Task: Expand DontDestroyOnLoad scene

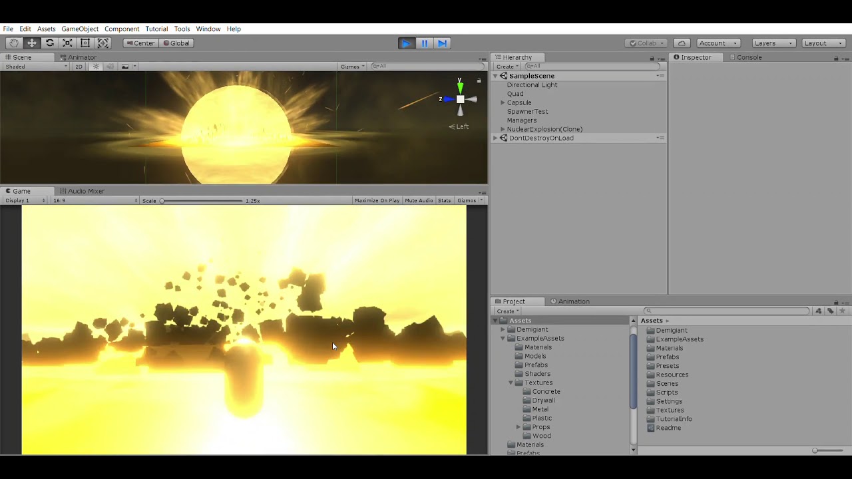Action: (495, 138)
